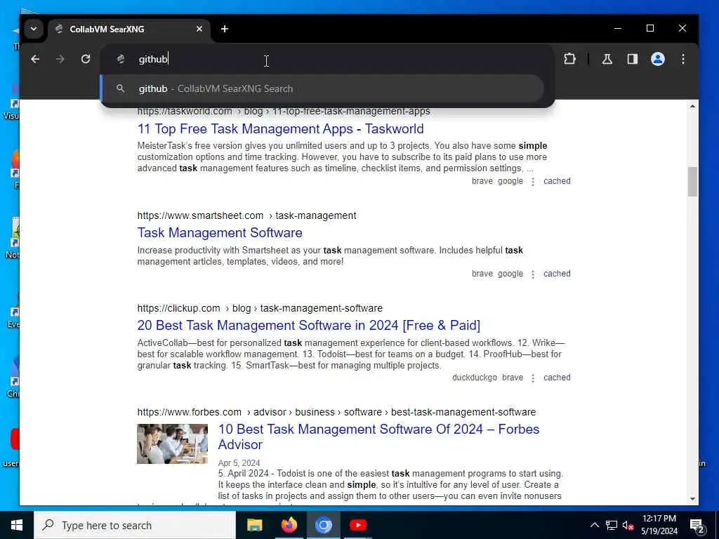Viewport: 719px width, 539px height.
Task: Open the clock and date display
Action: tap(659, 525)
